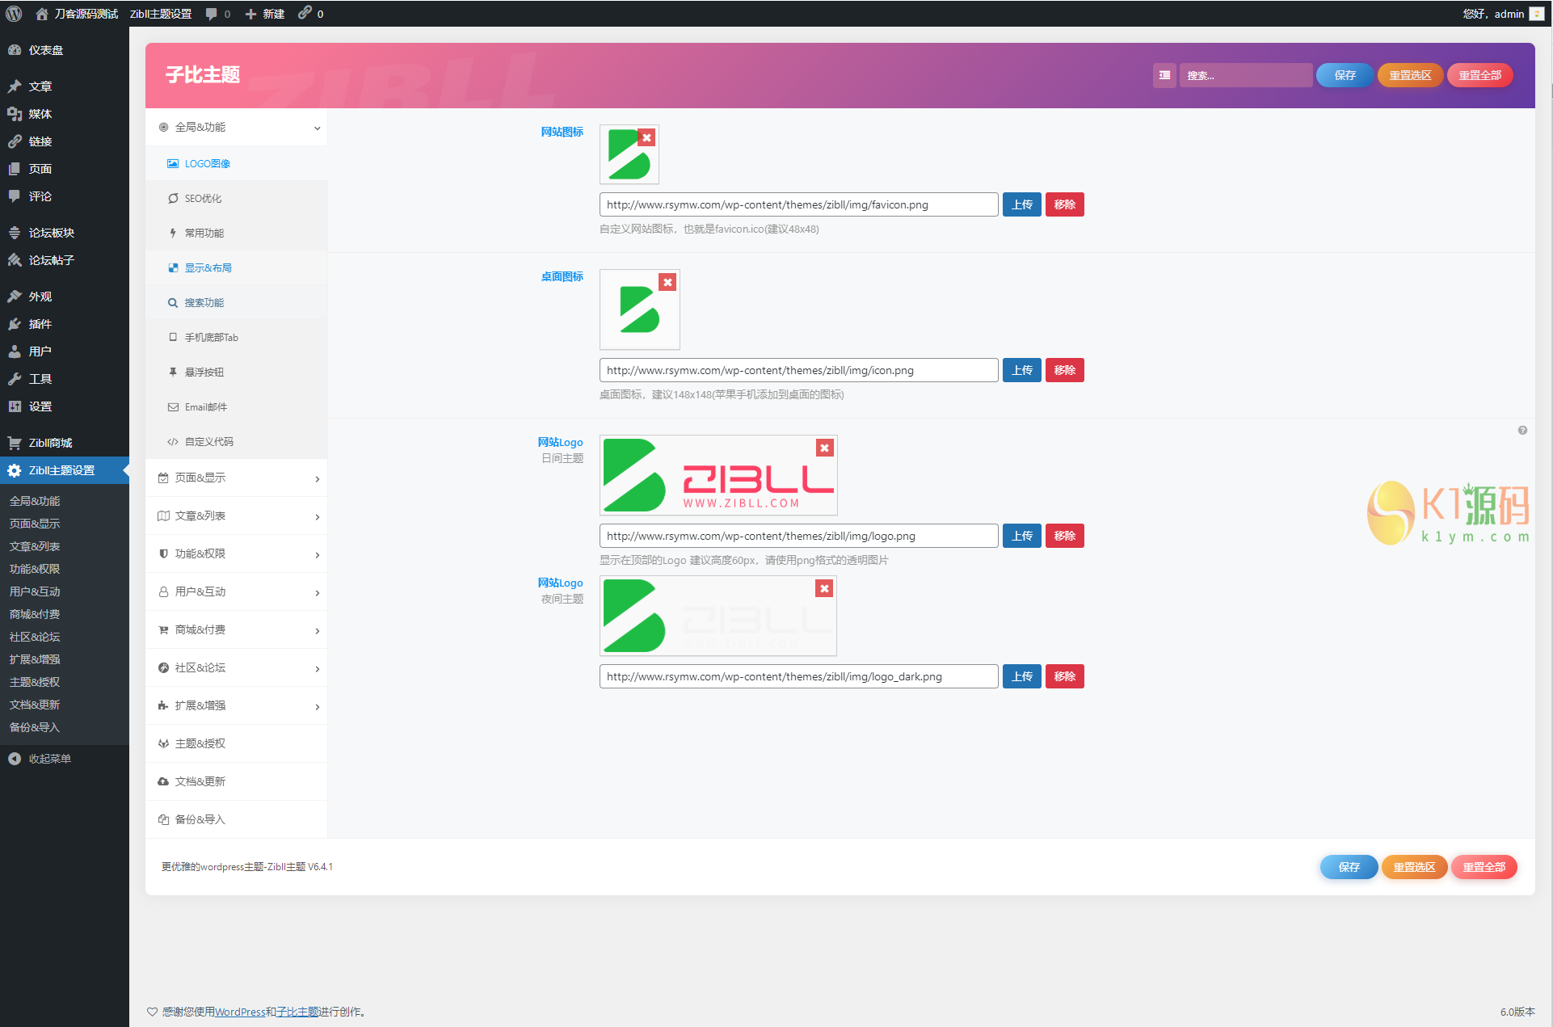Screen dimensions: 1553x1027
Task: Click the red X on the favicon thumbnail
Action: point(646,138)
